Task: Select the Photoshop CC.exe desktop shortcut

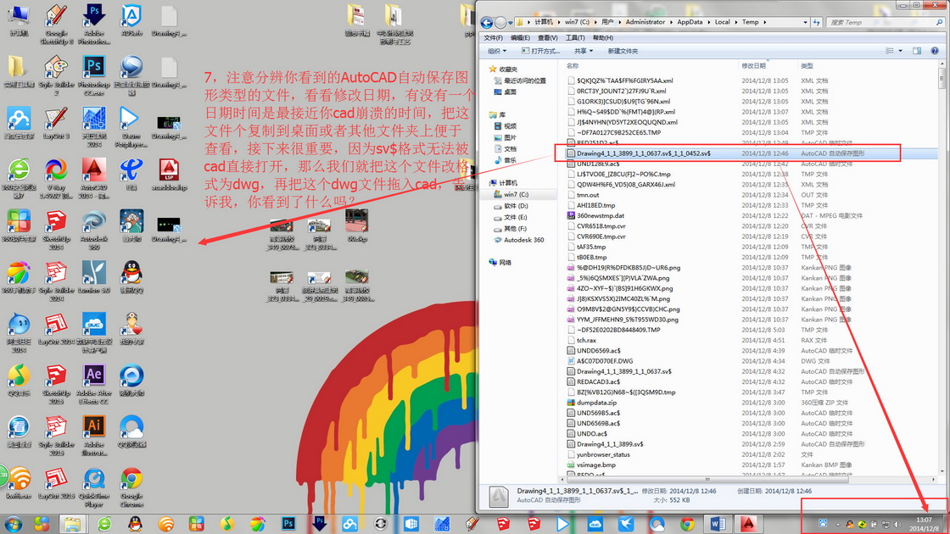Action: 94,76
